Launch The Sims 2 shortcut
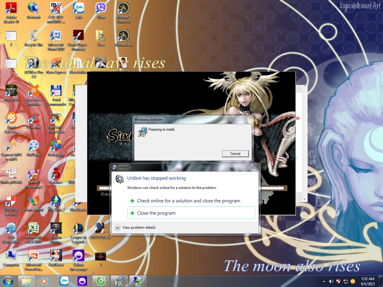 [56, 203]
